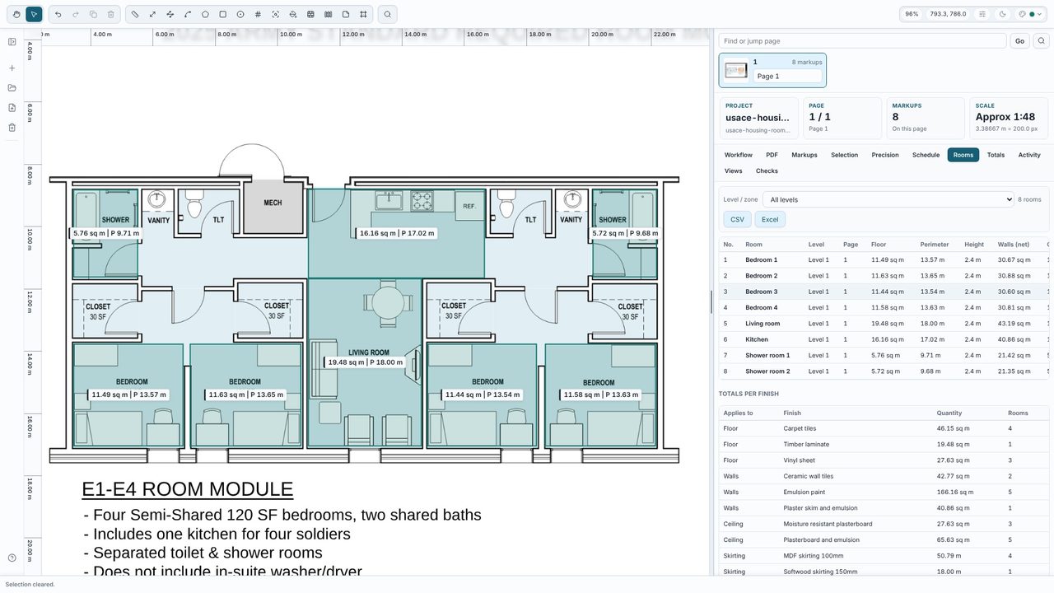Open the Totals tab
The height and width of the screenshot is (593, 1054).
pos(996,155)
